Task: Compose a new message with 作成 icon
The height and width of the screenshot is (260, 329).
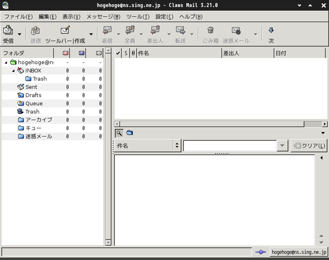Action: pos(65,30)
